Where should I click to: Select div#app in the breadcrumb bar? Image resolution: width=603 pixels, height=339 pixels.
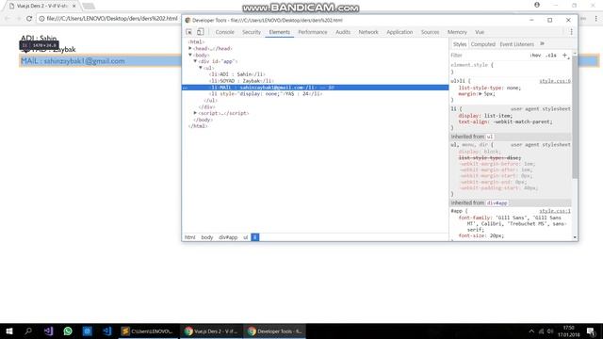[x=228, y=237]
